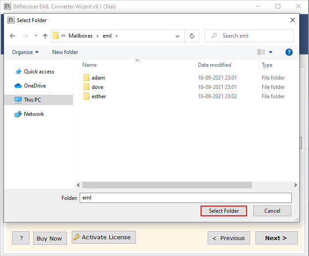This screenshot has height=256, width=309.
Task: Sort by Type column header
Action: (267, 65)
